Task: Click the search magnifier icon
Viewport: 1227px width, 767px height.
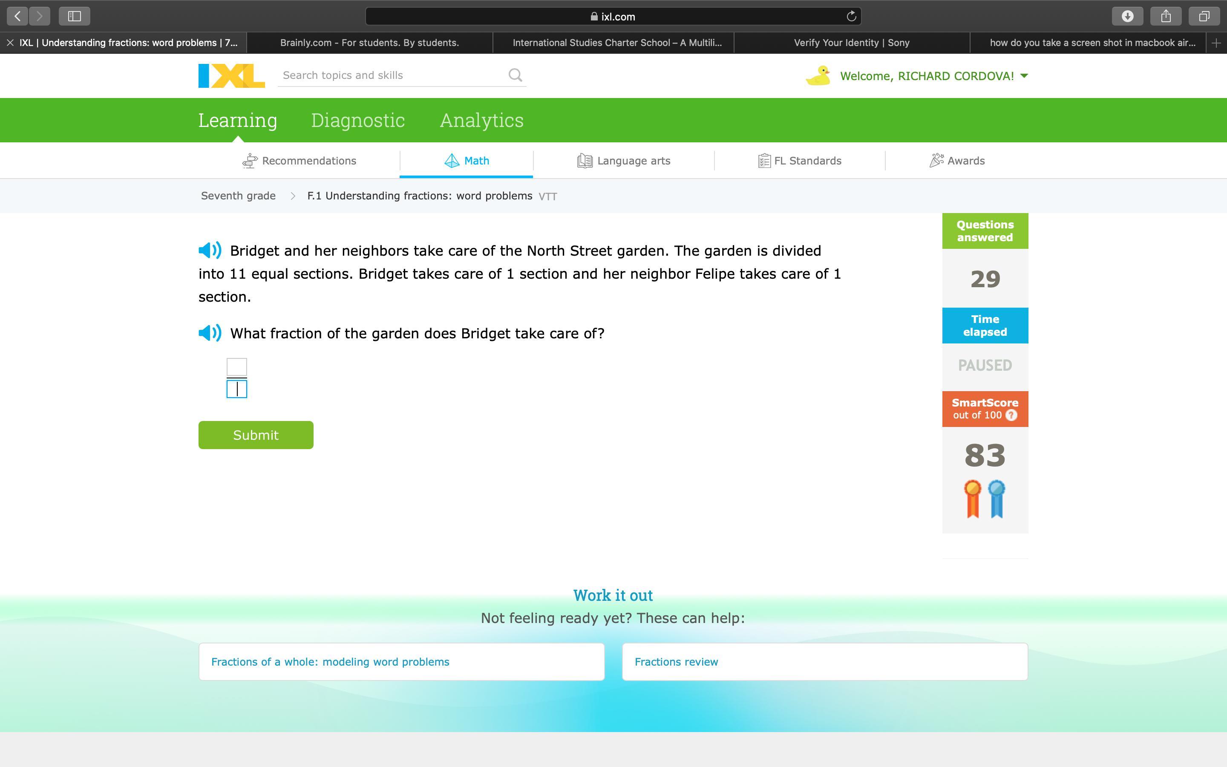Action: (x=515, y=75)
